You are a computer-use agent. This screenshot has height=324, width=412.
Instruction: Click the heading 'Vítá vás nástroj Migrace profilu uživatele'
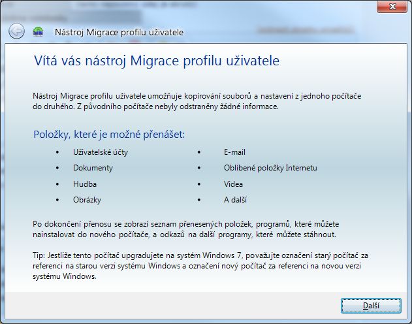[157, 61]
